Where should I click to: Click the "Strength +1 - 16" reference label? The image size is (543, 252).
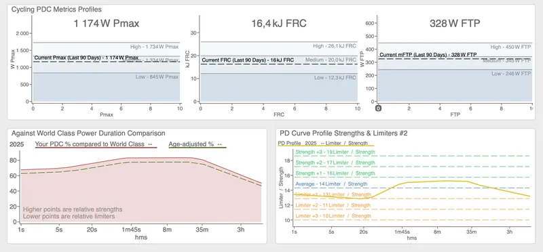click(335, 173)
